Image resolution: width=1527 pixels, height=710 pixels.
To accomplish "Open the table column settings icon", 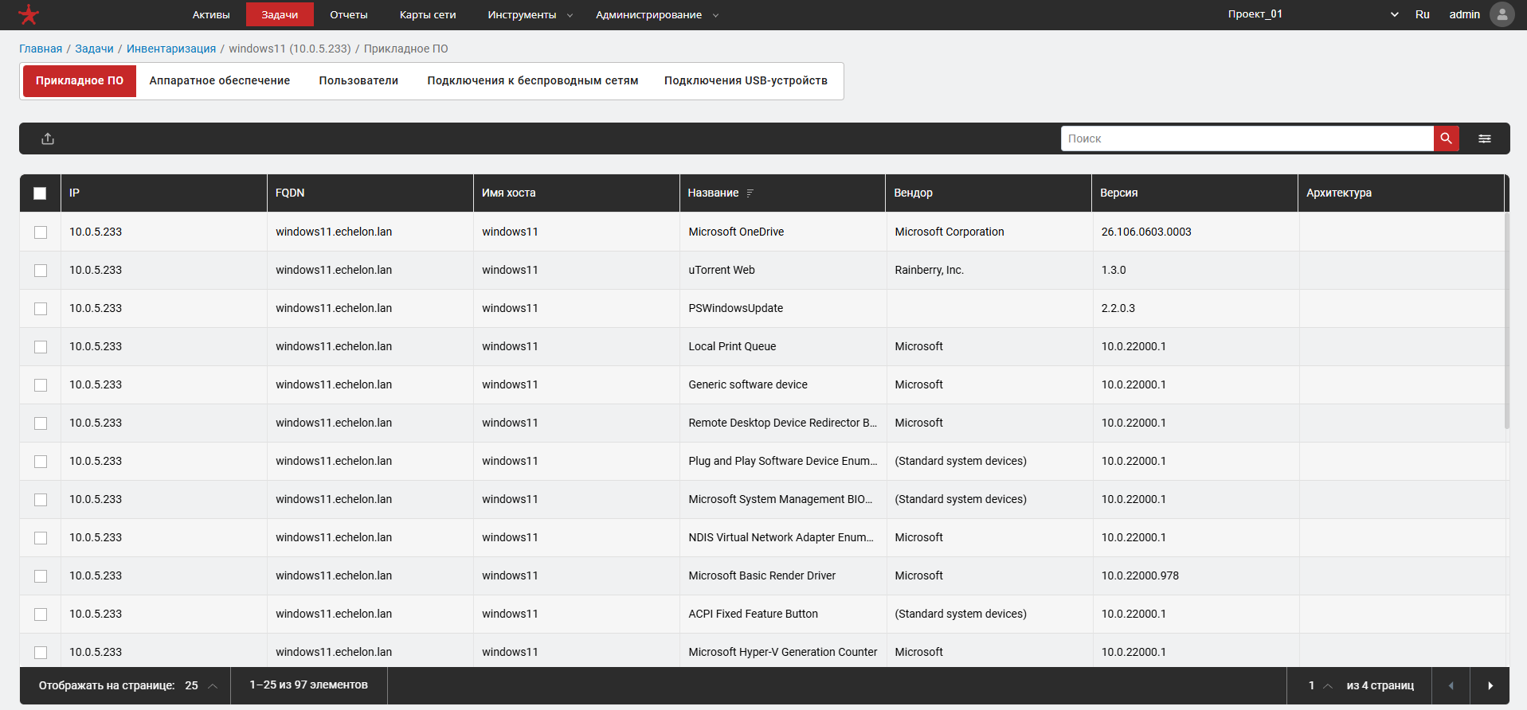I will [1485, 138].
